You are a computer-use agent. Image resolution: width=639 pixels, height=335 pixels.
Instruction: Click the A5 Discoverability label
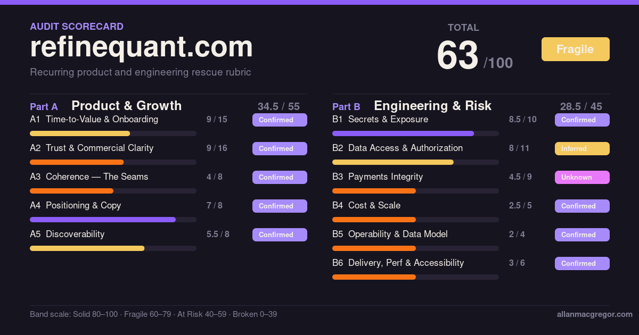tap(67, 234)
